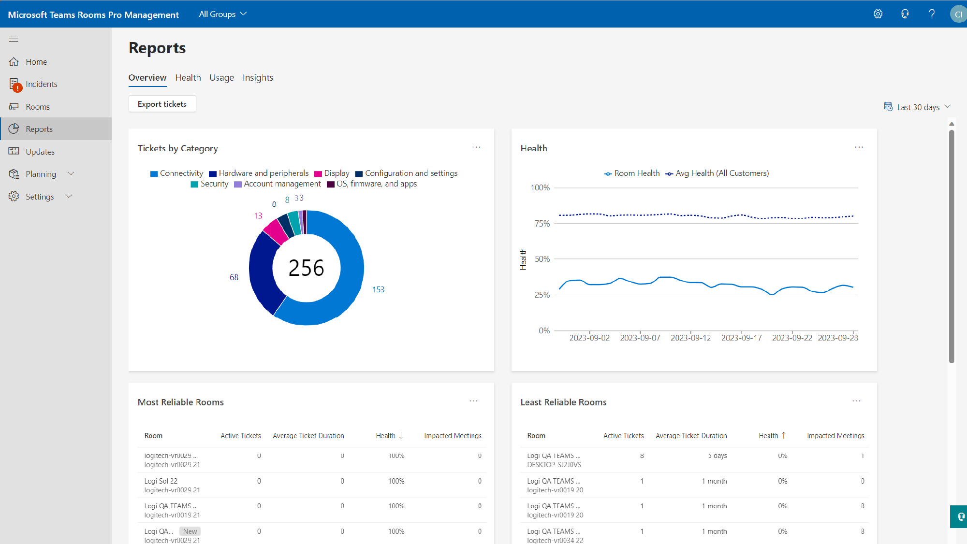This screenshot has height=544, width=967.
Task: Click the help question mark icon
Action: click(x=931, y=14)
